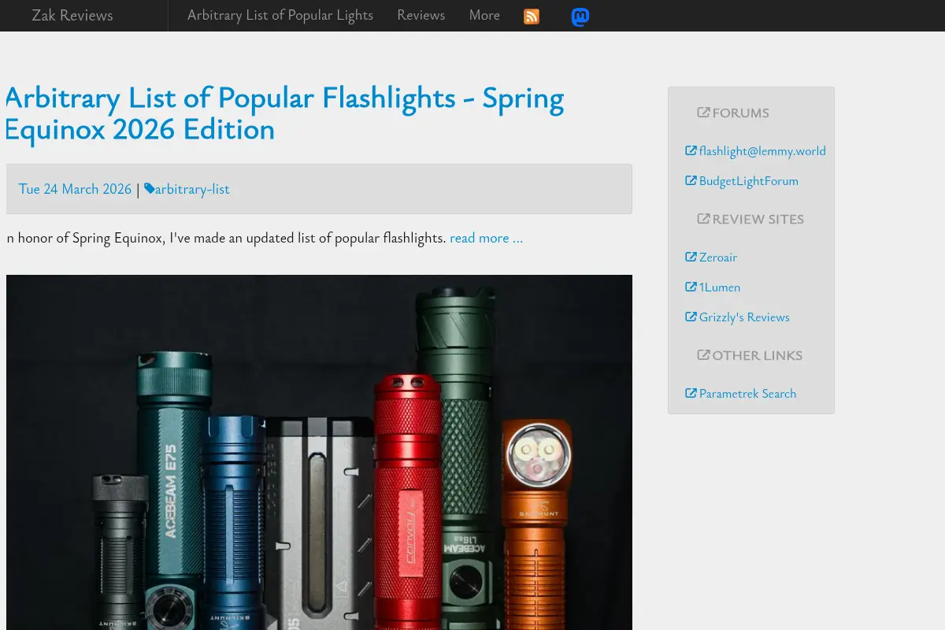The image size is (945, 630).
Task: Open Grizzly's Reviews link
Action: (744, 317)
